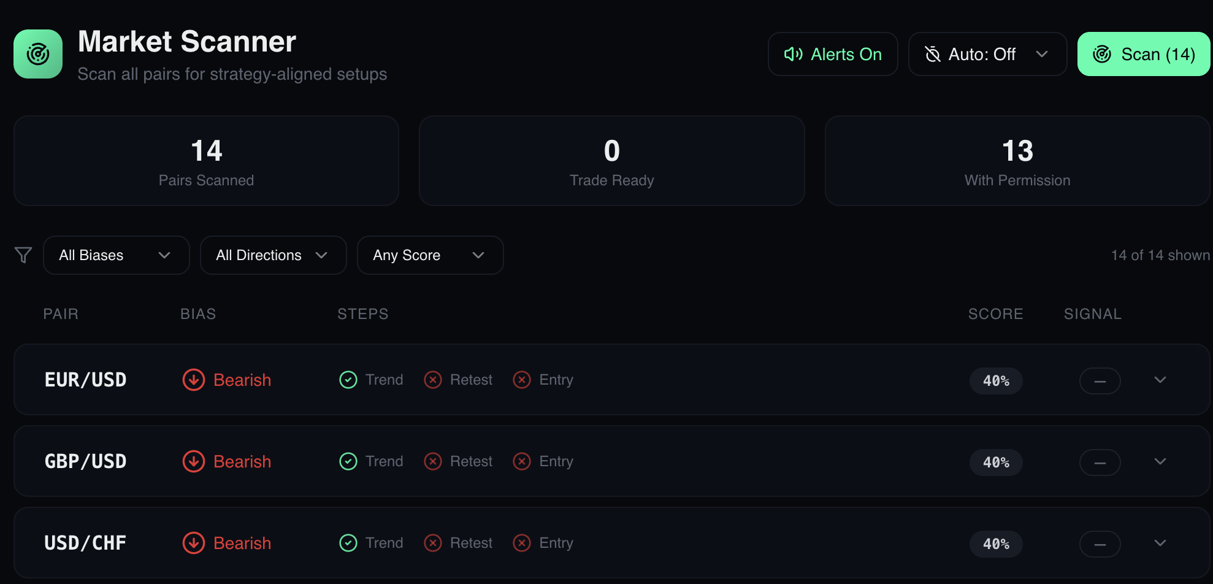Click the GBP/USD signal dash pill
The image size is (1213, 584).
1100,463
